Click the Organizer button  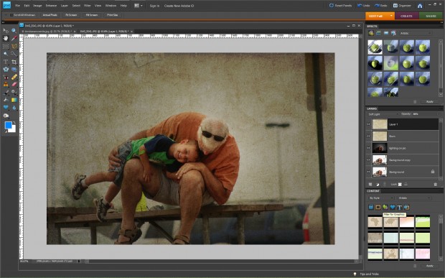[402, 6]
